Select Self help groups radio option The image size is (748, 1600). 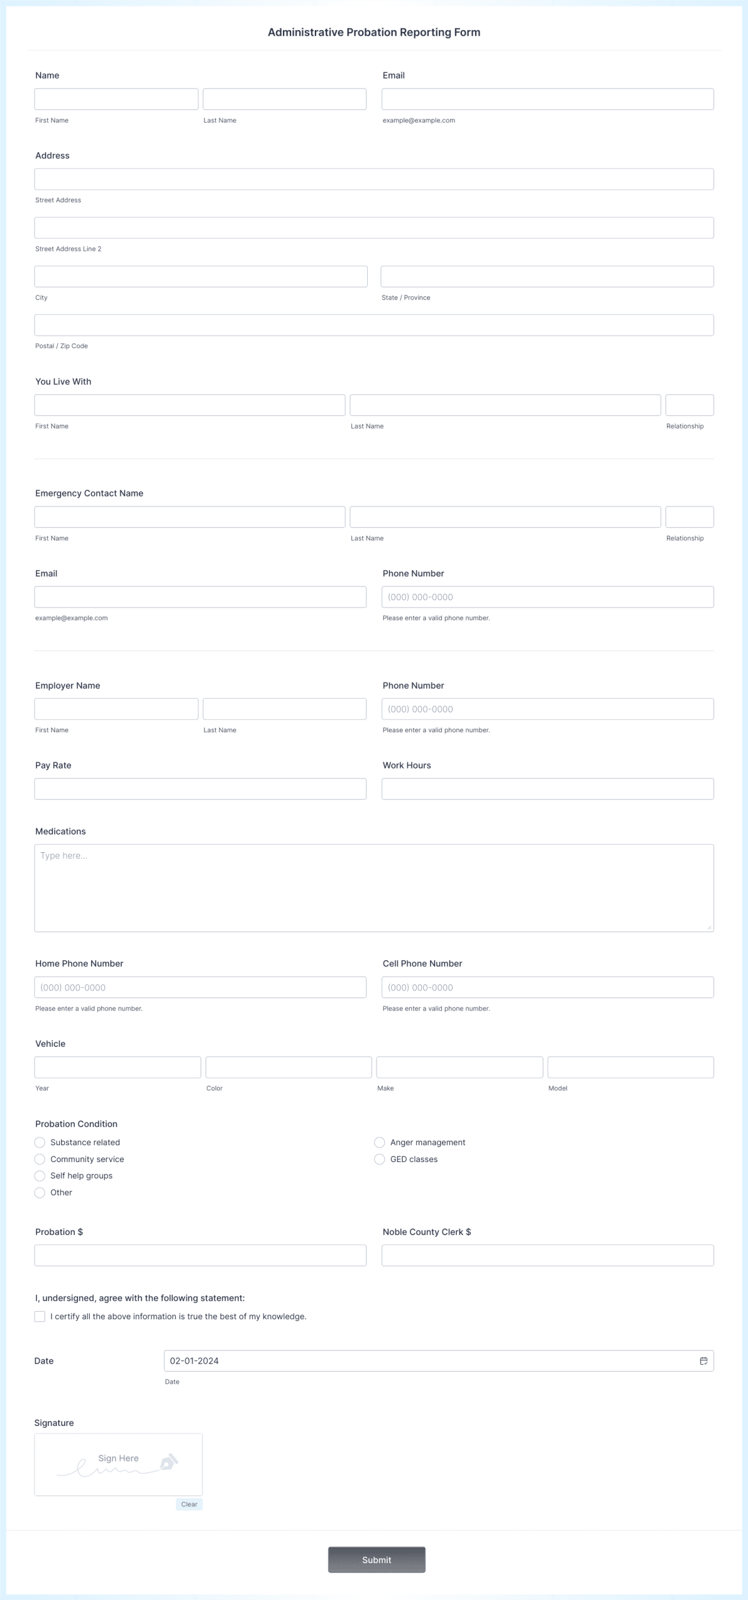40,1176
